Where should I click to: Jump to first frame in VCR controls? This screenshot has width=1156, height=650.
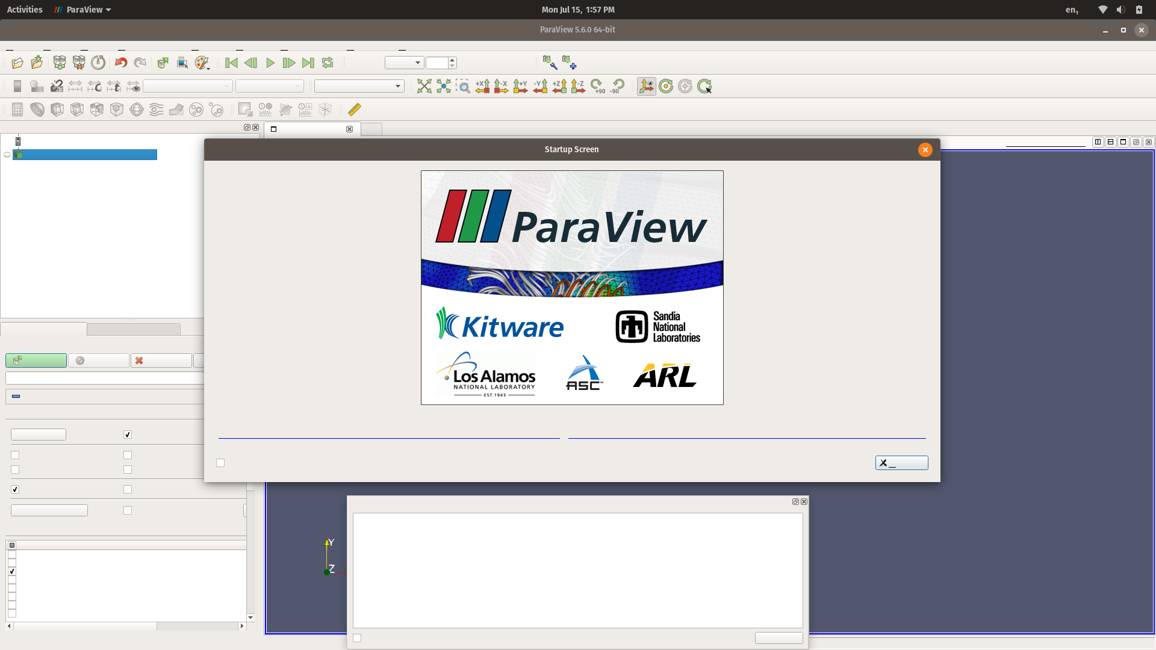[x=231, y=63]
